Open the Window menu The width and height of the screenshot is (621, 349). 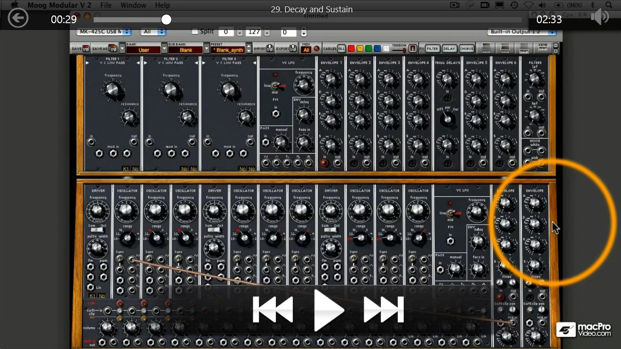133,5
